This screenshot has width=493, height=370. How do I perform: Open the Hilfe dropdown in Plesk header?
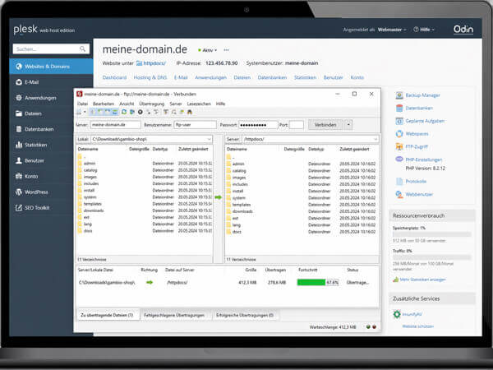point(423,29)
